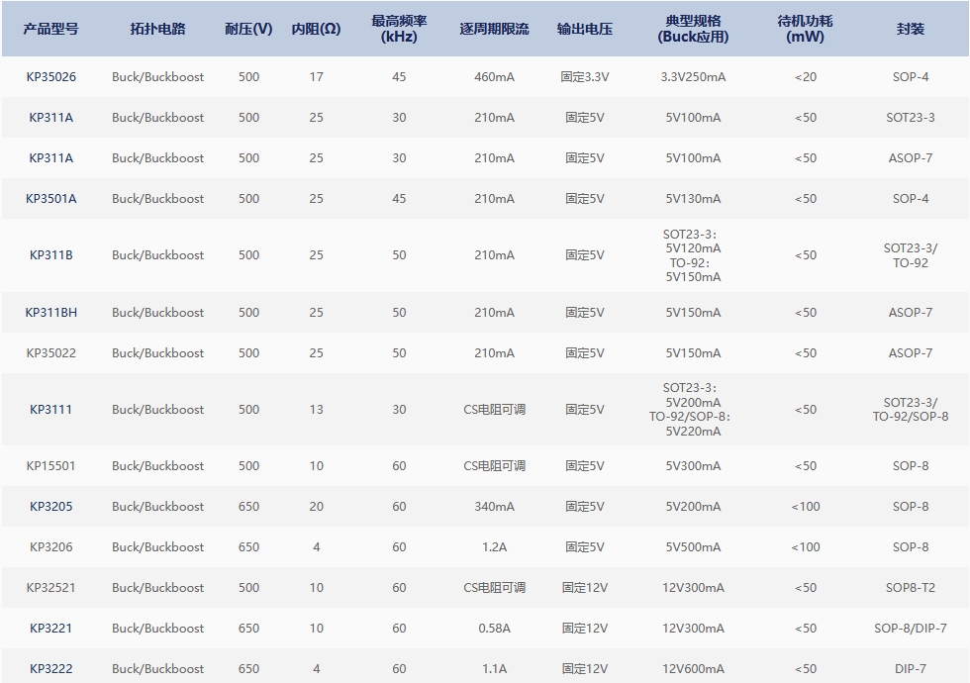Click the KP3222 model name
970x683 pixels.
pos(50,668)
